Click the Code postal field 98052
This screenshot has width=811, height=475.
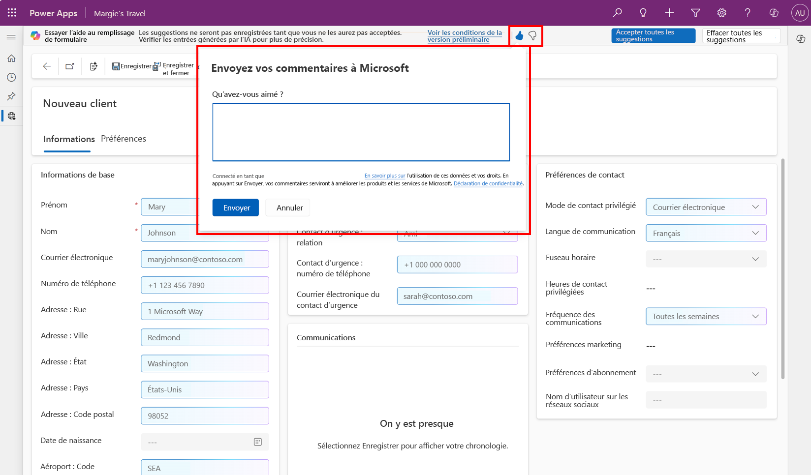coord(205,416)
